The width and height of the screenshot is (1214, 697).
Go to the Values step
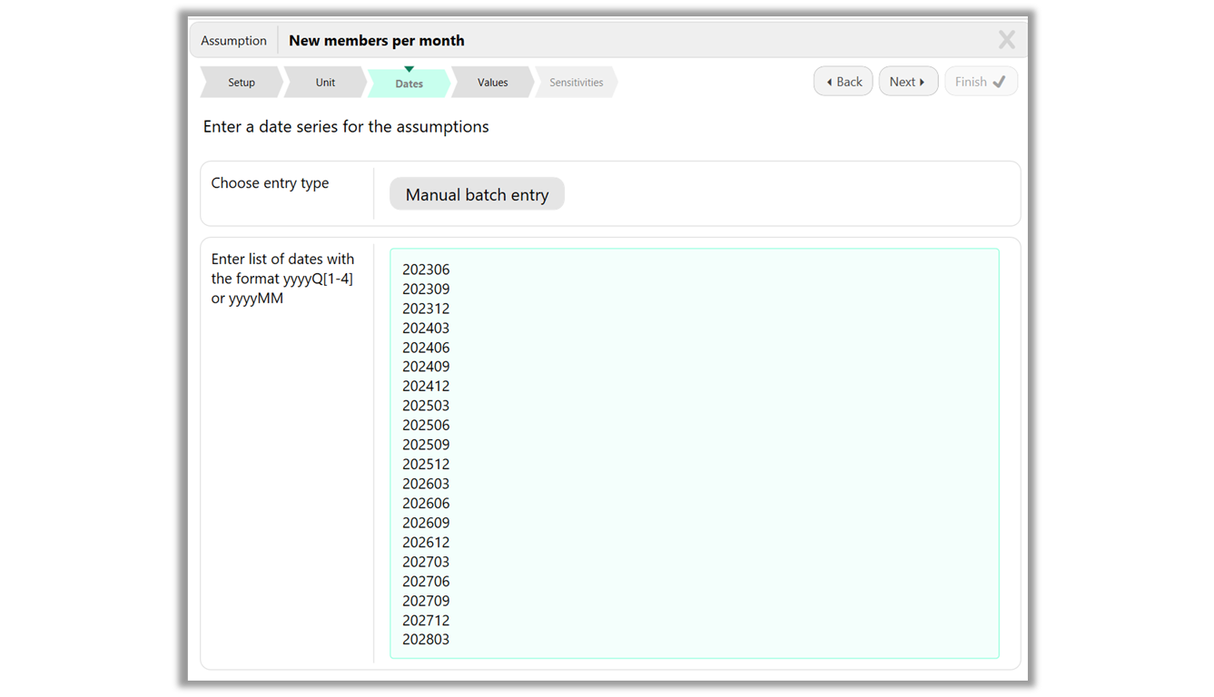[x=491, y=82]
